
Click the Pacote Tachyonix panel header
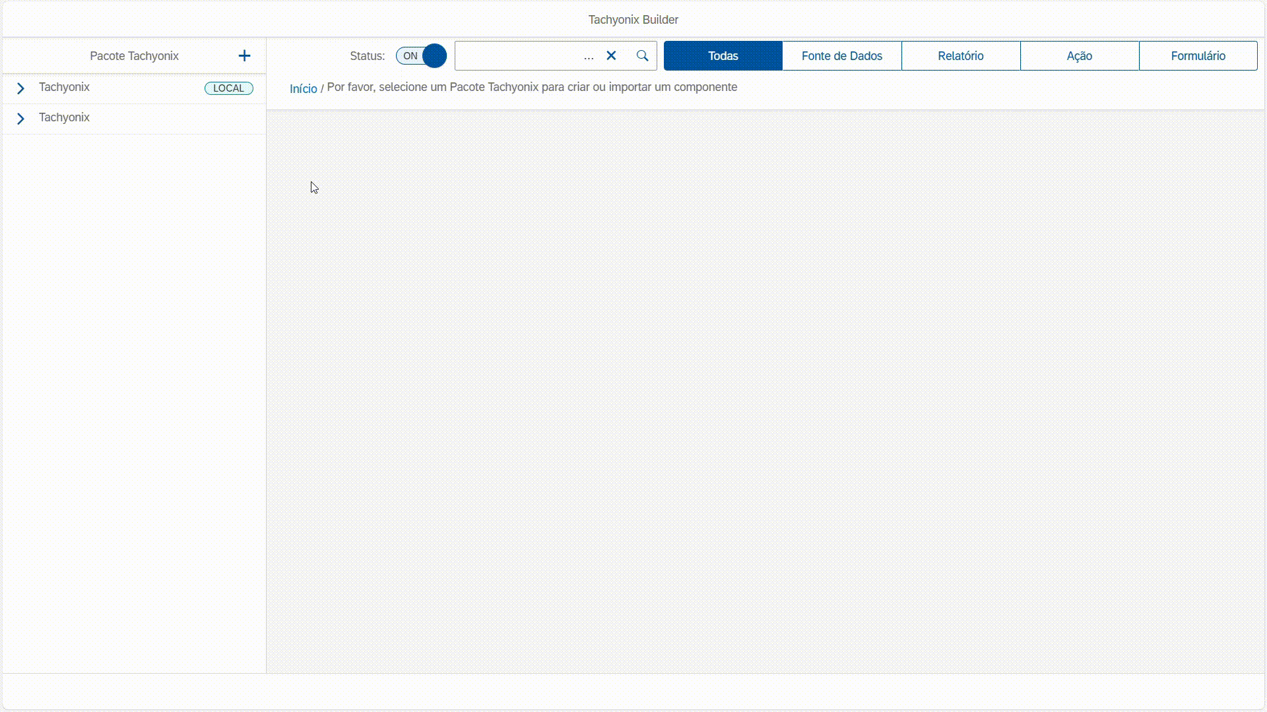134,56
